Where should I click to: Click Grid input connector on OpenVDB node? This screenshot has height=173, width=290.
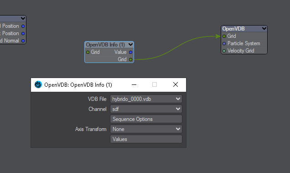pyautogui.click(x=224, y=36)
